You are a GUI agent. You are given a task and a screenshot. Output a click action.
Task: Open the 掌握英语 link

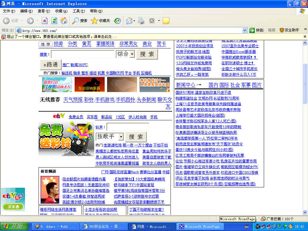coord(105,44)
